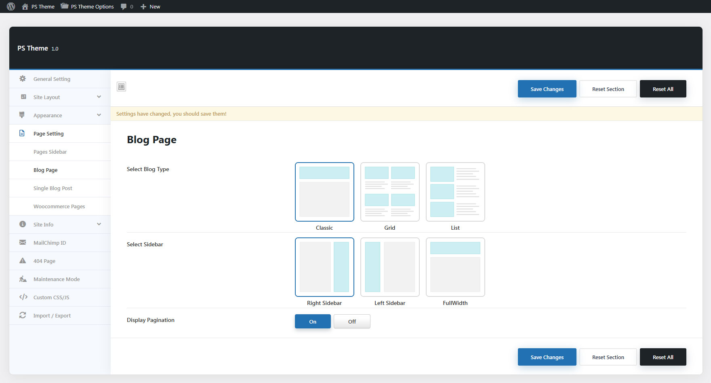Click the top Save Changes button
Image resolution: width=711 pixels, height=383 pixels.
[x=547, y=89]
